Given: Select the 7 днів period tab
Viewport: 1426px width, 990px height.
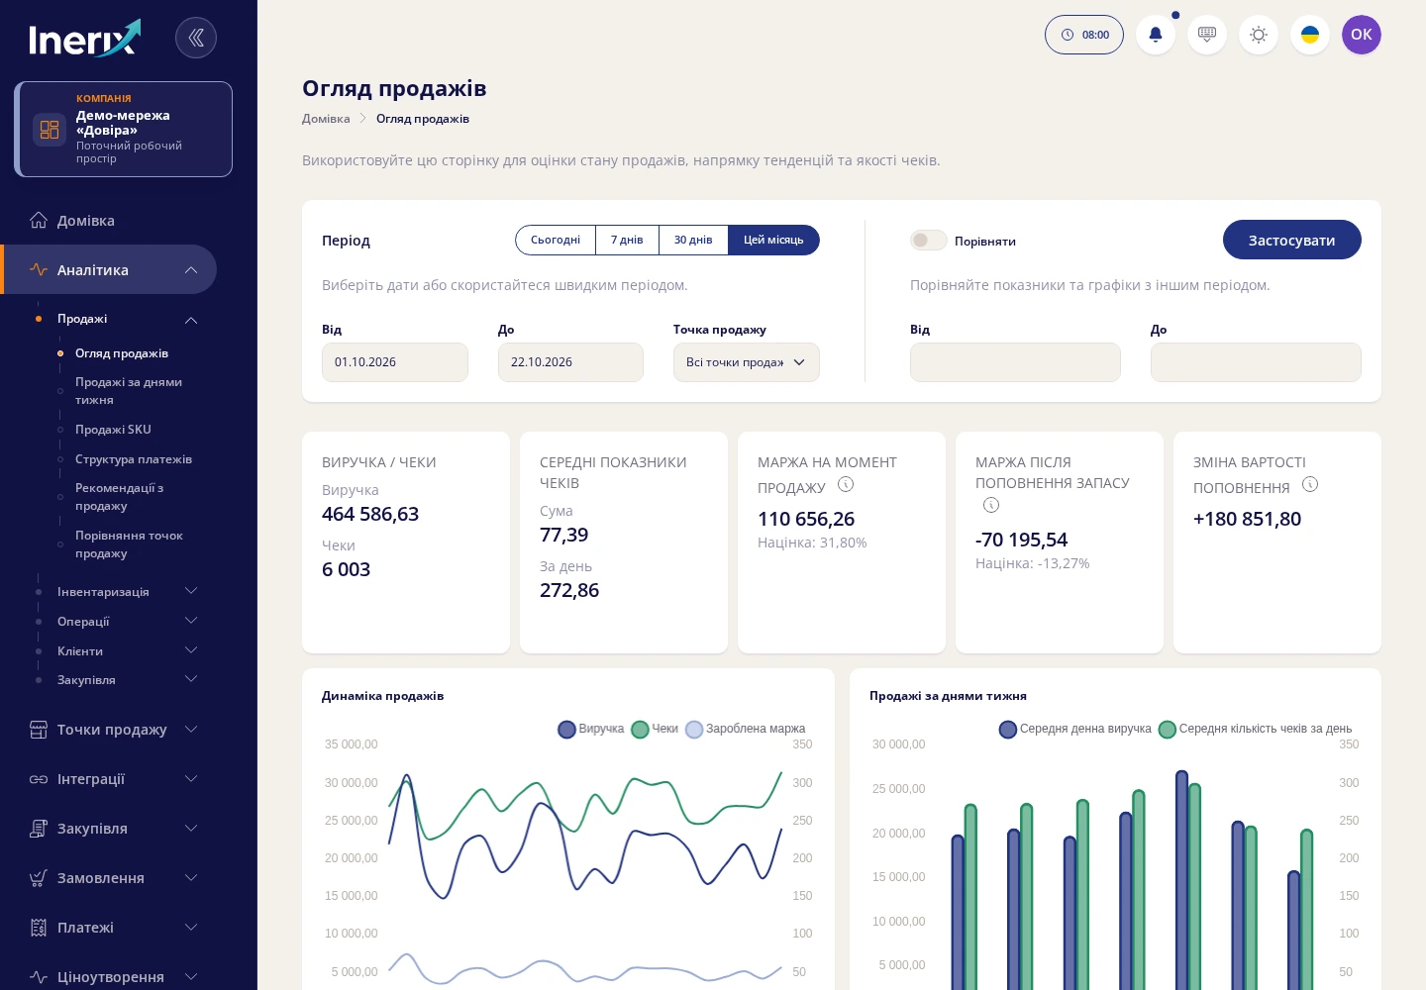Looking at the screenshot, I should click(x=627, y=240).
